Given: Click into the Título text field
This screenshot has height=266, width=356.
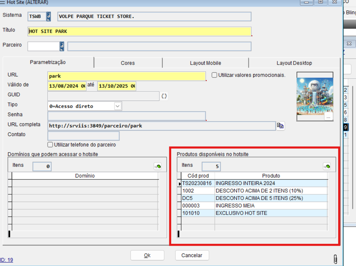Looking at the screenshot, I should tap(139, 32).
